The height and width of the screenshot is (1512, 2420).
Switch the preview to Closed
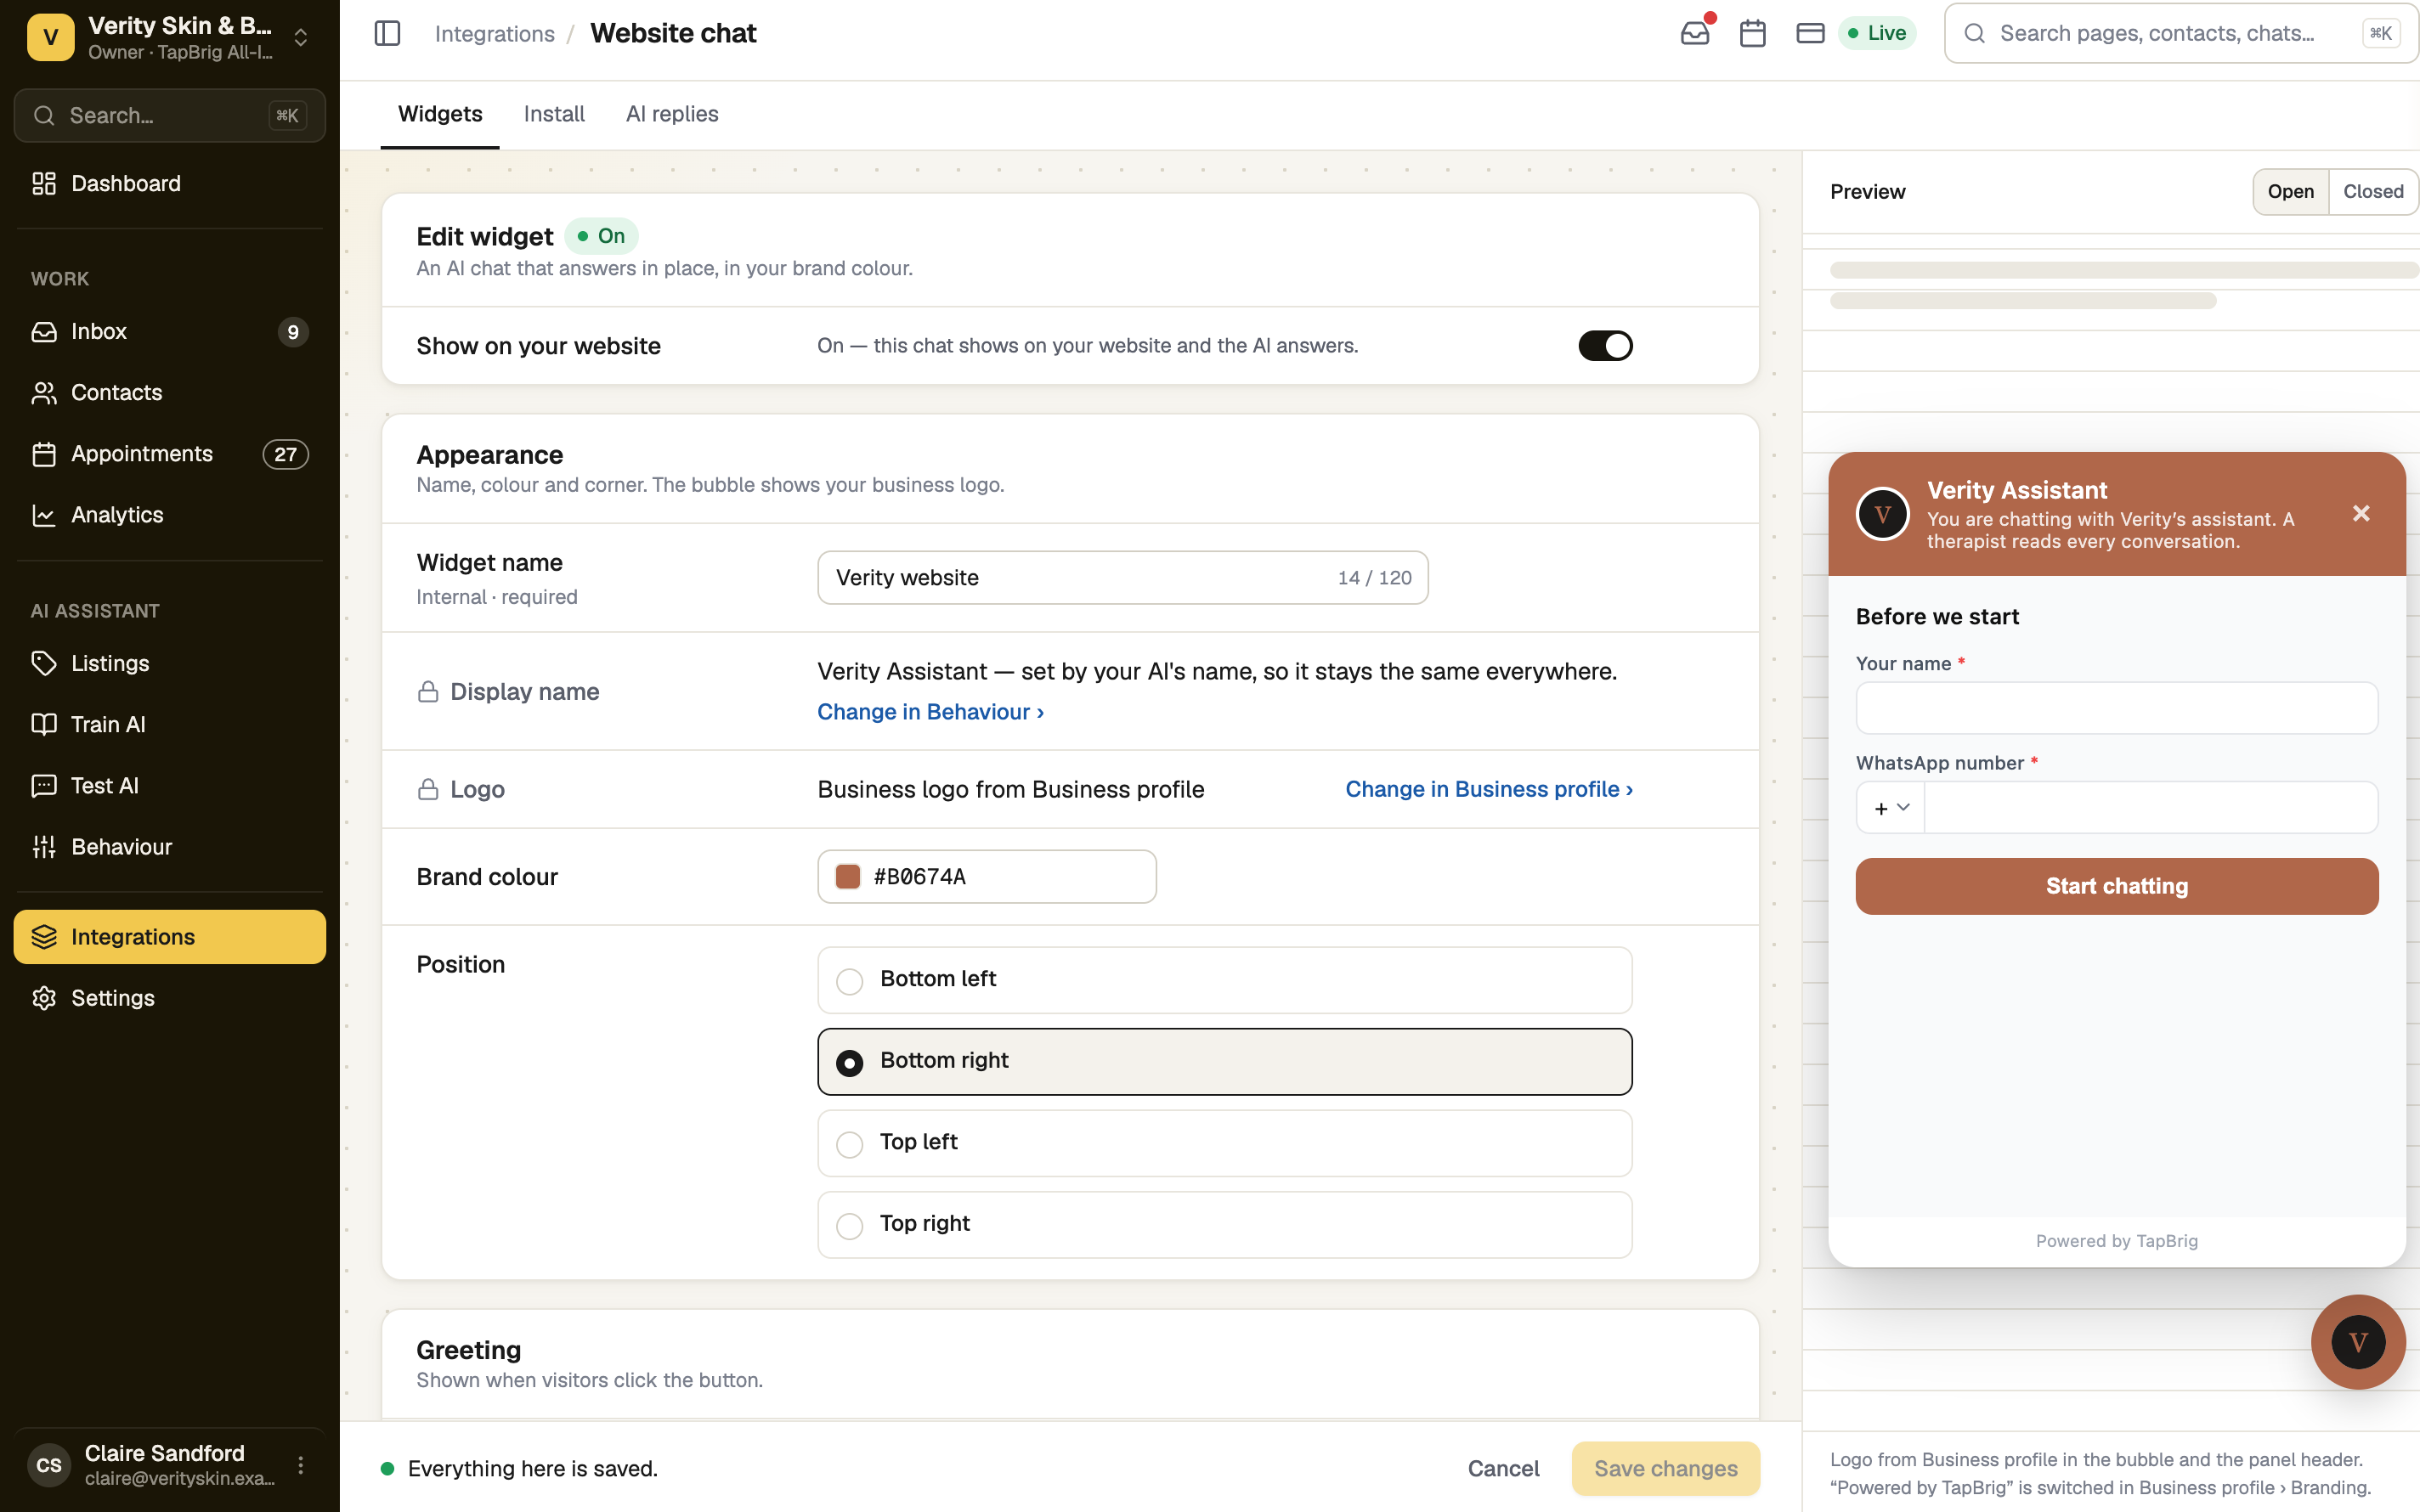(x=2373, y=191)
